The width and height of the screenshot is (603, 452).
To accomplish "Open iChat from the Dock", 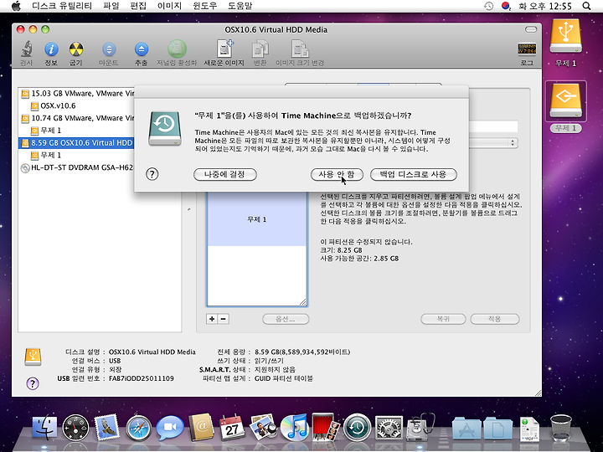I will point(169,428).
